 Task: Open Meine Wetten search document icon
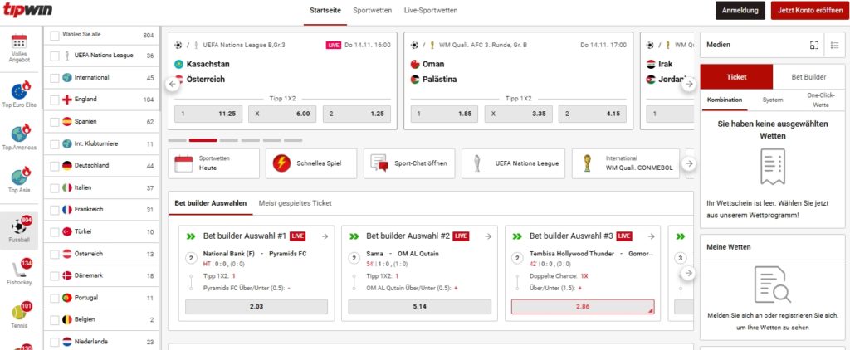click(773, 284)
